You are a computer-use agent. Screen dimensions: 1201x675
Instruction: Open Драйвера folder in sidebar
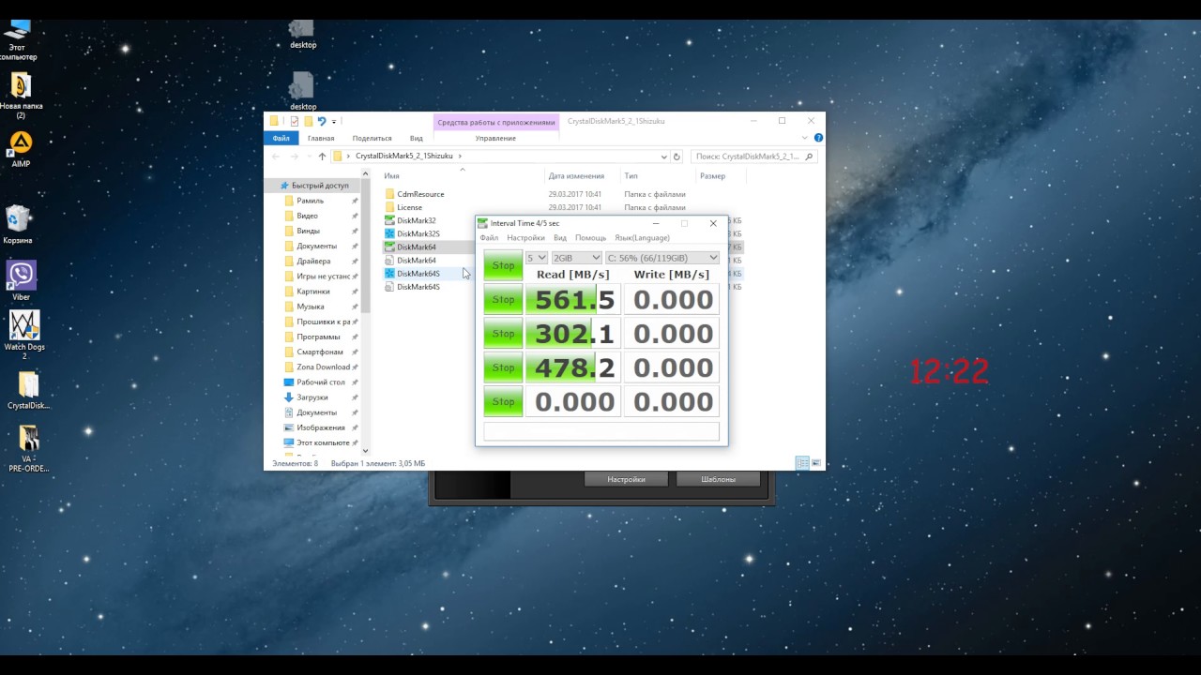313,262
